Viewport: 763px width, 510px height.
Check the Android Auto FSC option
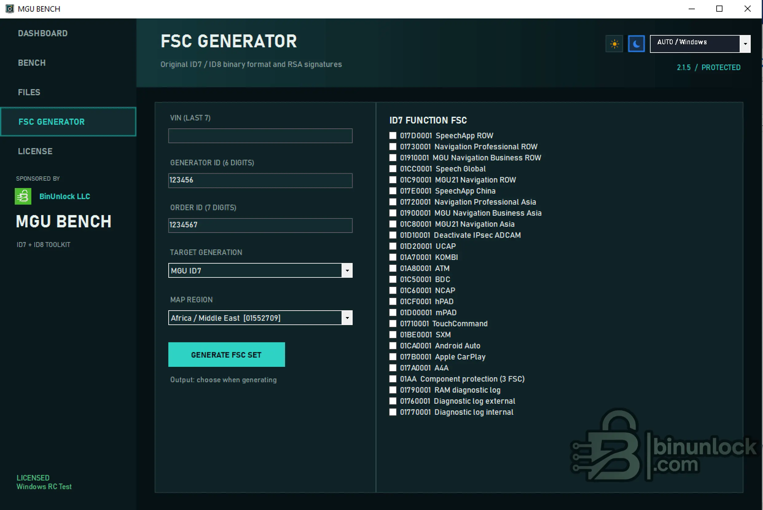pos(393,346)
